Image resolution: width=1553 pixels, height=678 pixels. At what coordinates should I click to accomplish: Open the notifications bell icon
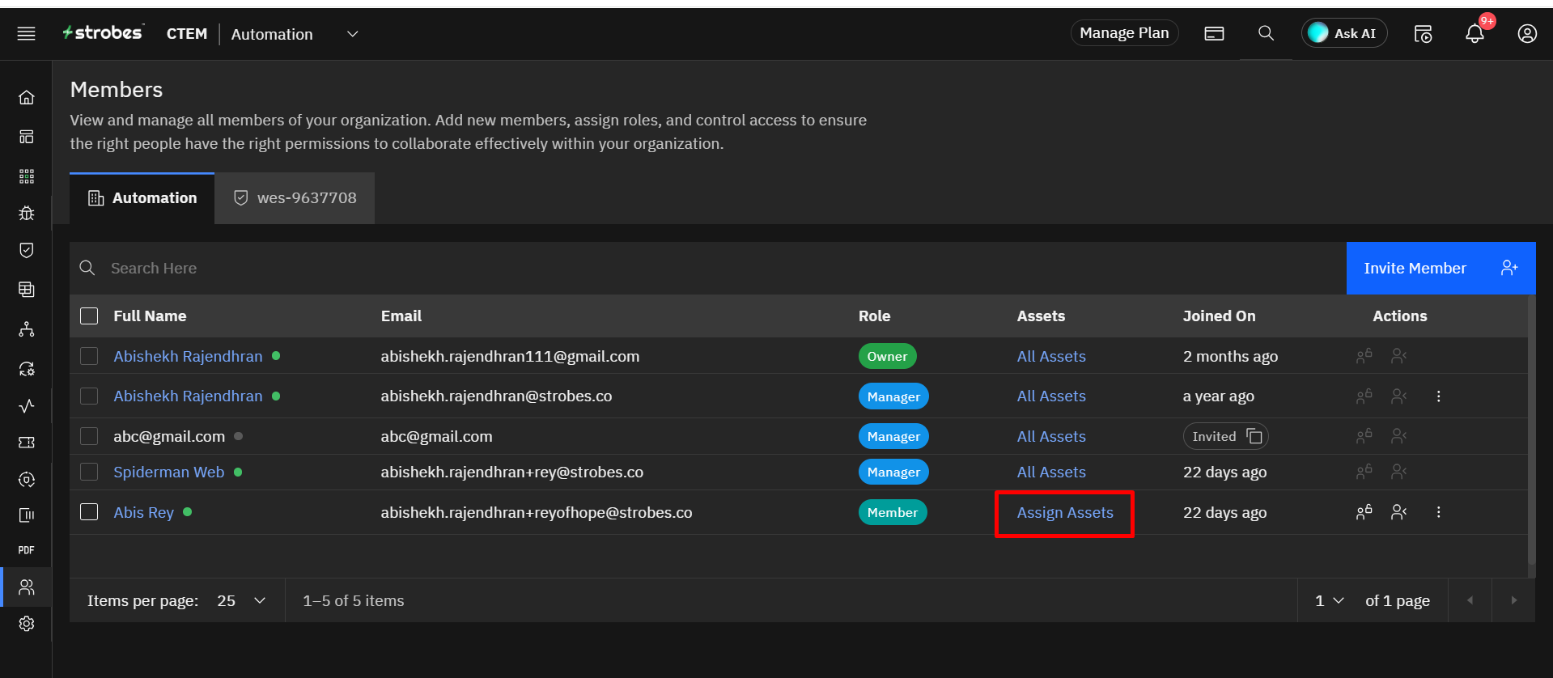[x=1475, y=34]
